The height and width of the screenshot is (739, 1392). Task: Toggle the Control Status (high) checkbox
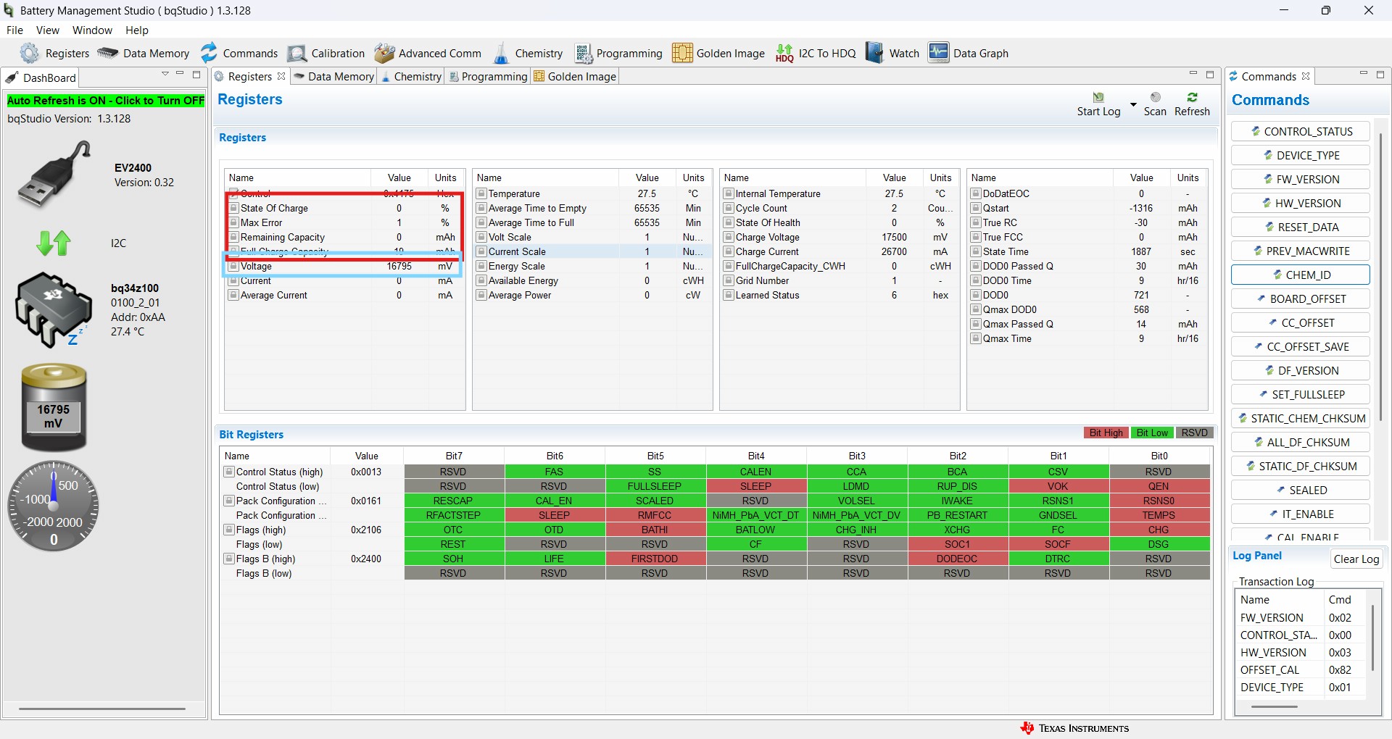pyautogui.click(x=229, y=472)
